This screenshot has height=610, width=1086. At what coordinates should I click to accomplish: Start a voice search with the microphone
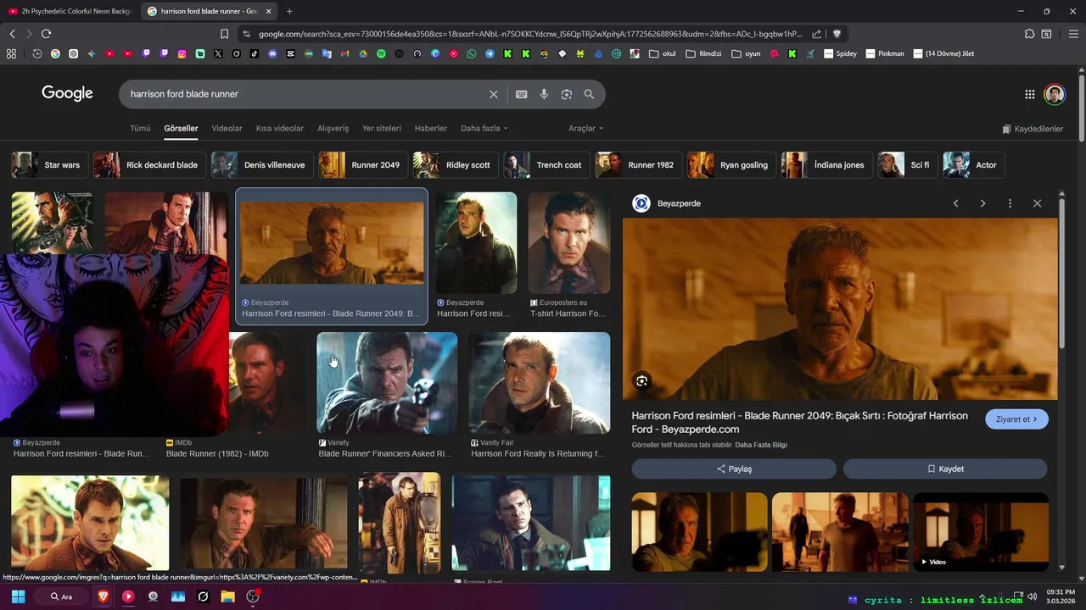pos(544,94)
